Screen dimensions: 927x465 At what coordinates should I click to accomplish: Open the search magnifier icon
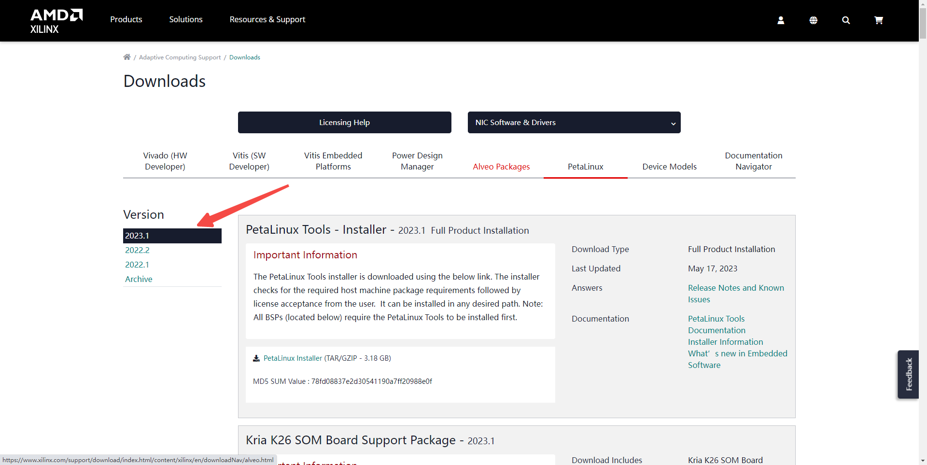(x=846, y=20)
